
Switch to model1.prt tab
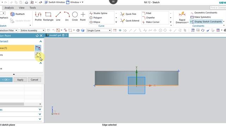(55, 35)
